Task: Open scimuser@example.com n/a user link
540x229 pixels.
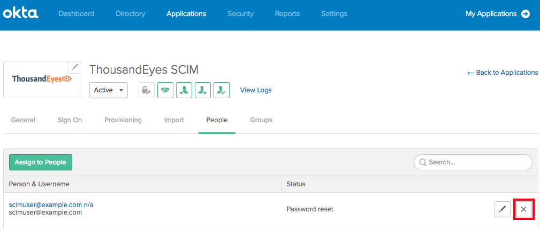Action: pos(51,205)
